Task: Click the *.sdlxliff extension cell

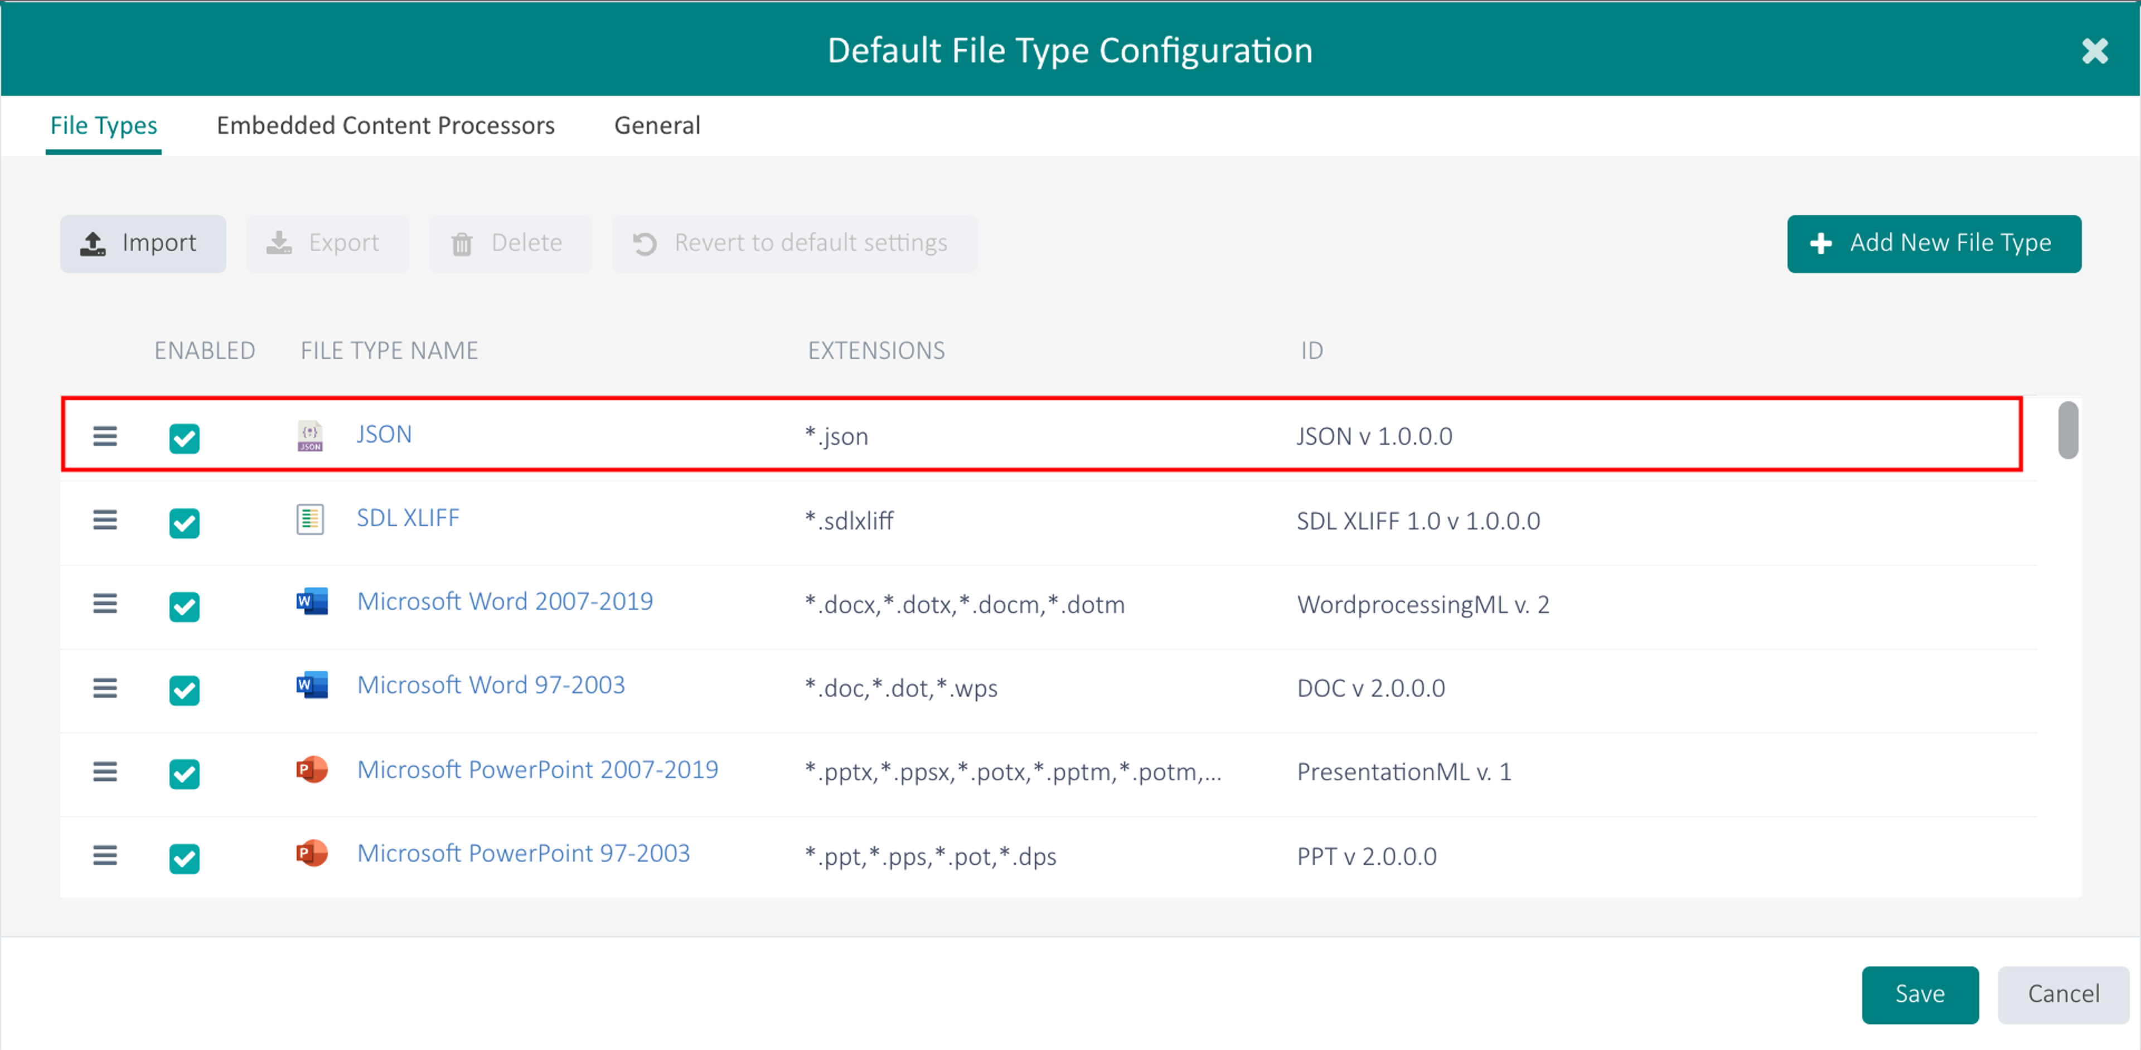Action: pyautogui.click(x=849, y=521)
